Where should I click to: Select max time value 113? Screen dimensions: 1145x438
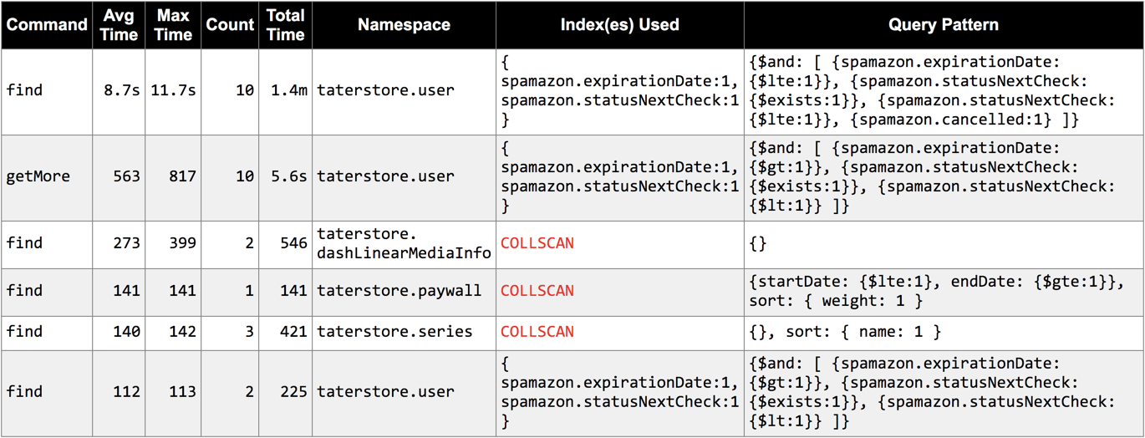click(181, 392)
